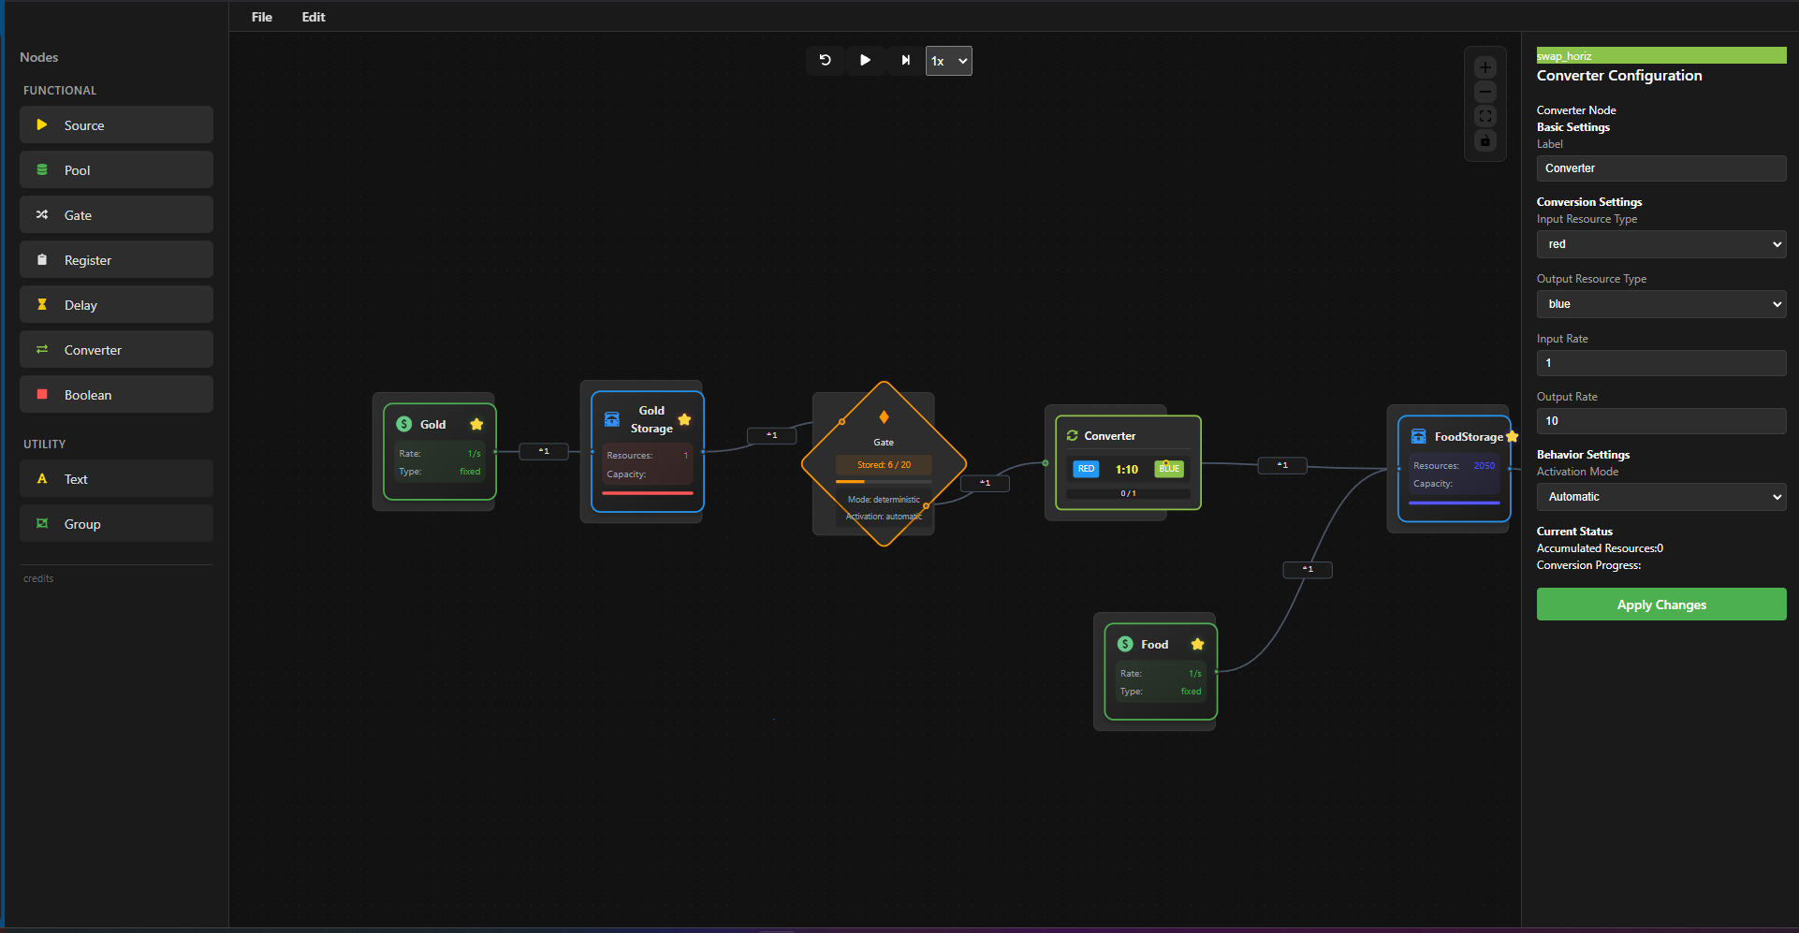Toggle the star on Gold source node

point(476,425)
